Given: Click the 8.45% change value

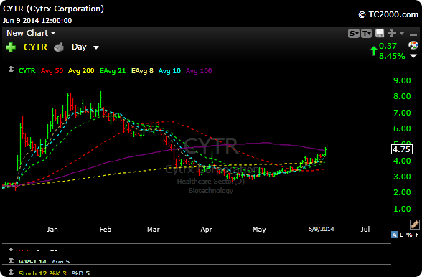Looking at the screenshot, I should [x=392, y=56].
